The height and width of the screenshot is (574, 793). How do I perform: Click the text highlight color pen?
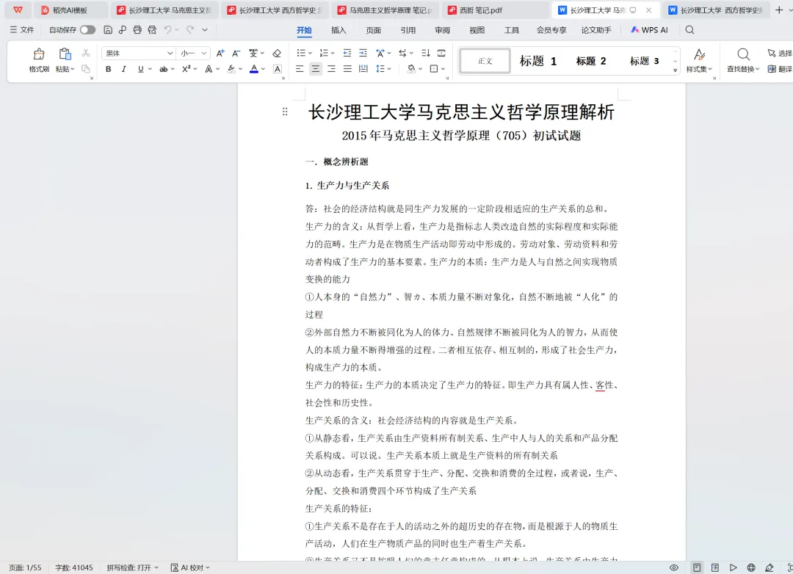coord(231,69)
